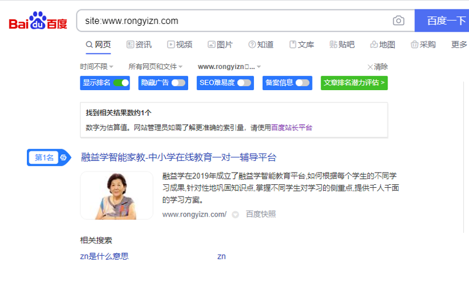
Task: Expand the 时间不限 time filter
Action: pyautogui.click(x=96, y=67)
